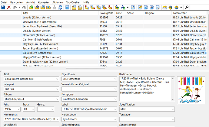Open extended tags with pencil-note icon
Image resolution: width=209 pixels, height=127 pixels.
pyautogui.click(x=133, y=8)
